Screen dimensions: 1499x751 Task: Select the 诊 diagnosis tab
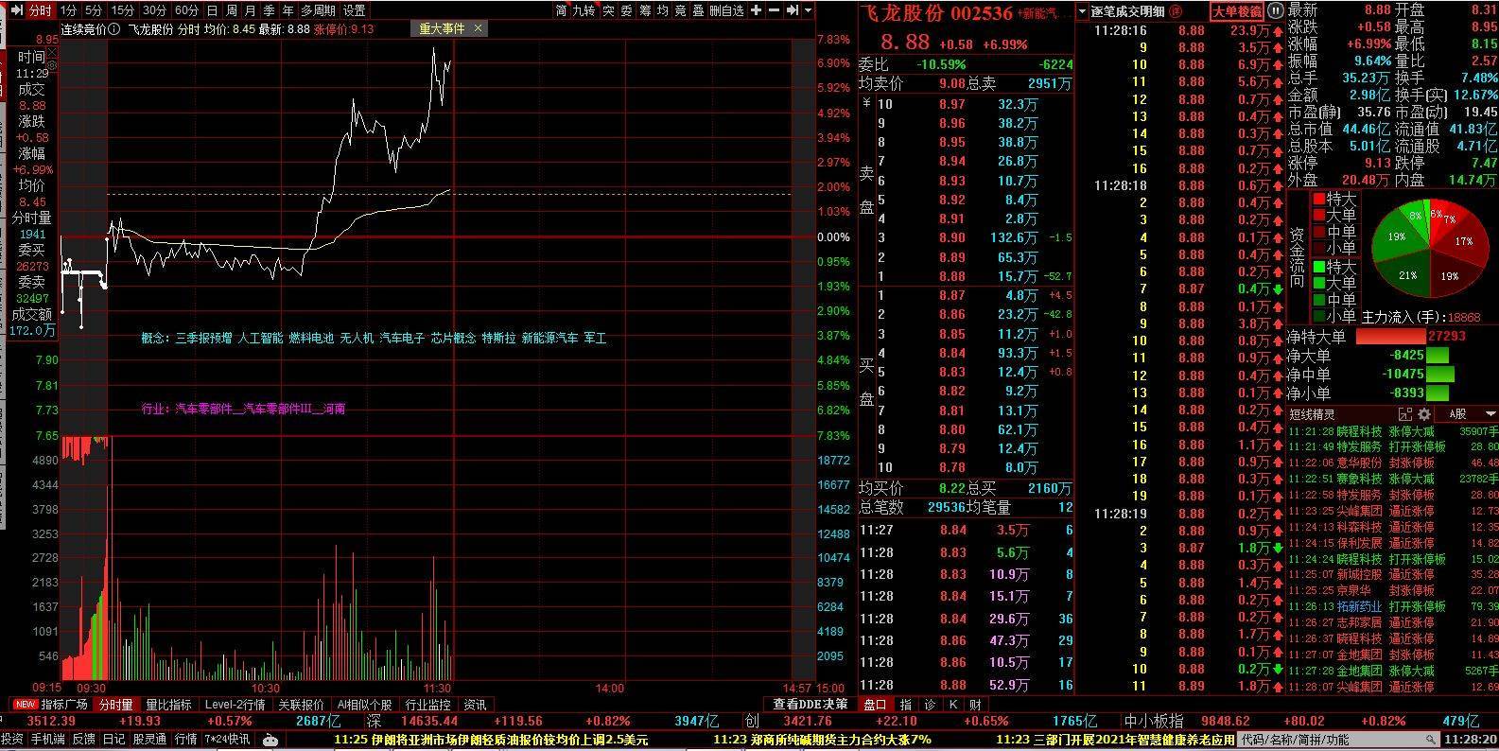[x=929, y=704]
